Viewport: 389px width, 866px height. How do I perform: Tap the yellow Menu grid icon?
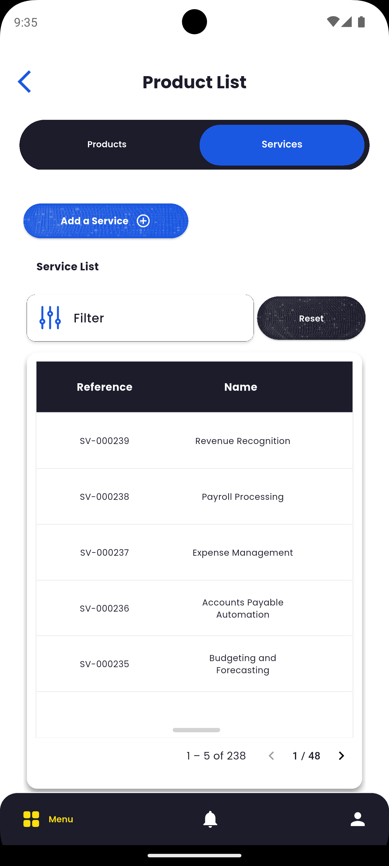pos(31,819)
